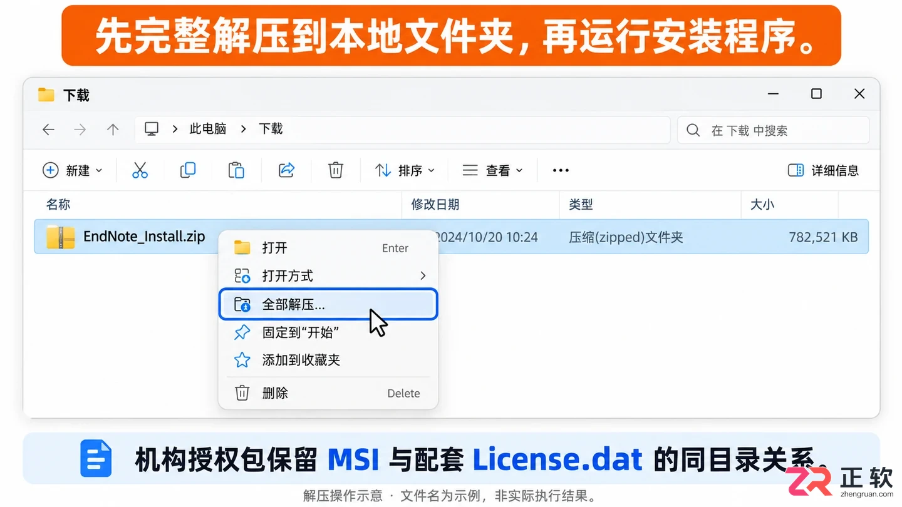
Task: Expand the 打开方式 submenu arrow
Action: (x=423, y=275)
